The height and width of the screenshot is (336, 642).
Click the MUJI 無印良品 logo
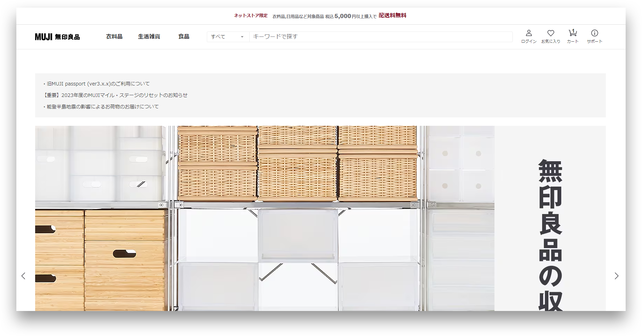57,37
